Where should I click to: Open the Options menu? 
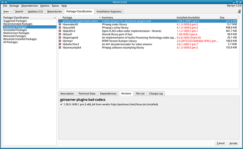click(x=45, y=6)
